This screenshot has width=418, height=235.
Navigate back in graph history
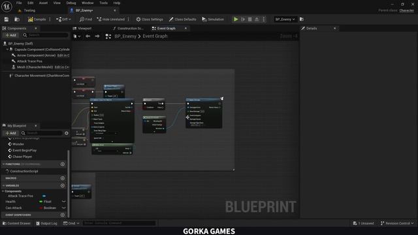click(x=88, y=37)
